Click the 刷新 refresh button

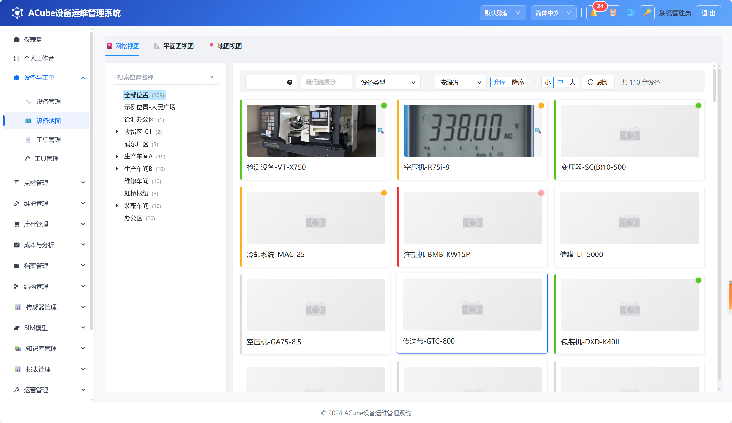598,83
